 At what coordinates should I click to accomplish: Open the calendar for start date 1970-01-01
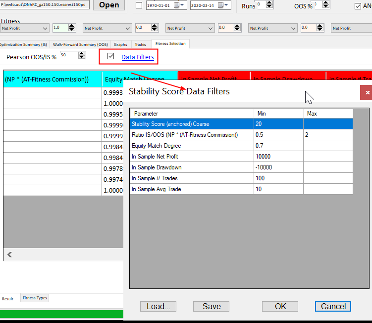click(183, 5)
